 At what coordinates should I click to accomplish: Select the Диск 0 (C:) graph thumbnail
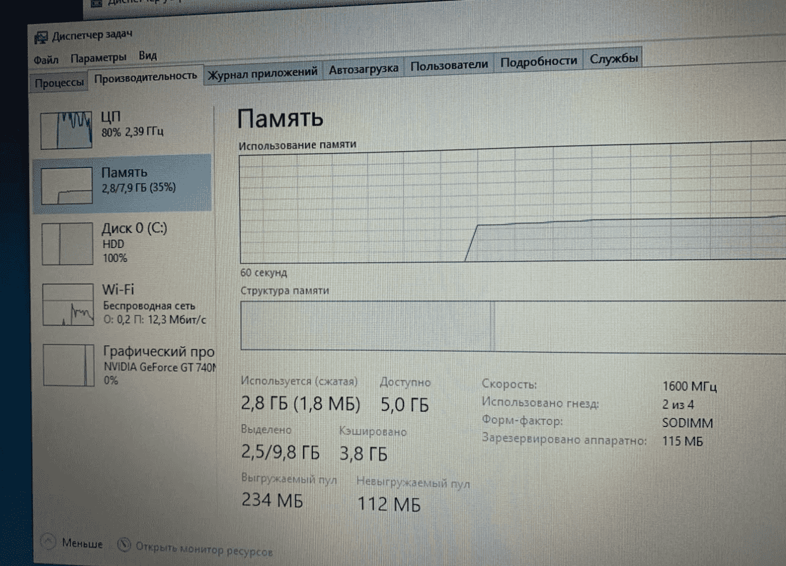(x=67, y=244)
